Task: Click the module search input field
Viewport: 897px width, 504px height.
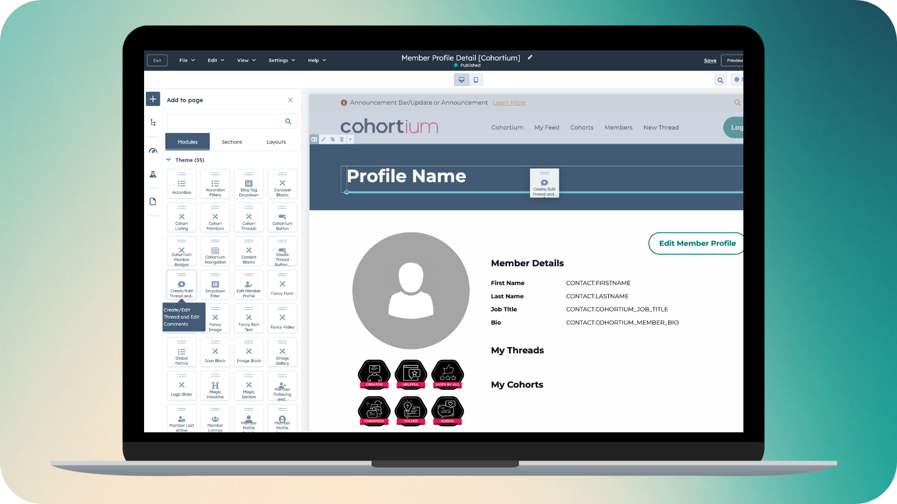Action: (225, 122)
